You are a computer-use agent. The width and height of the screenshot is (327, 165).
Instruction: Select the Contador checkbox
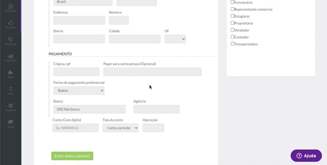click(x=232, y=37)
